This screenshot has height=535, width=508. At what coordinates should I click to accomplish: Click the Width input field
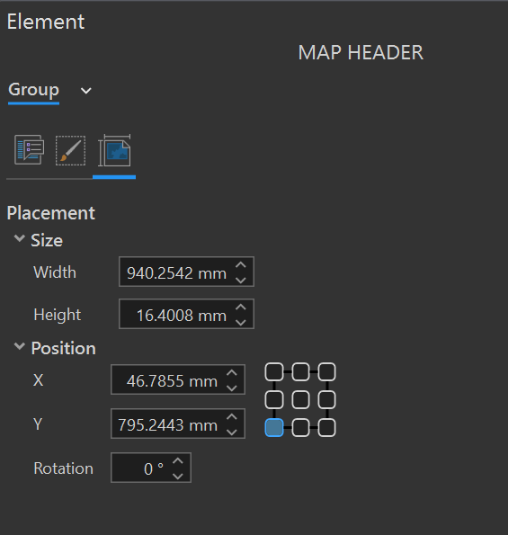[186, 272]
